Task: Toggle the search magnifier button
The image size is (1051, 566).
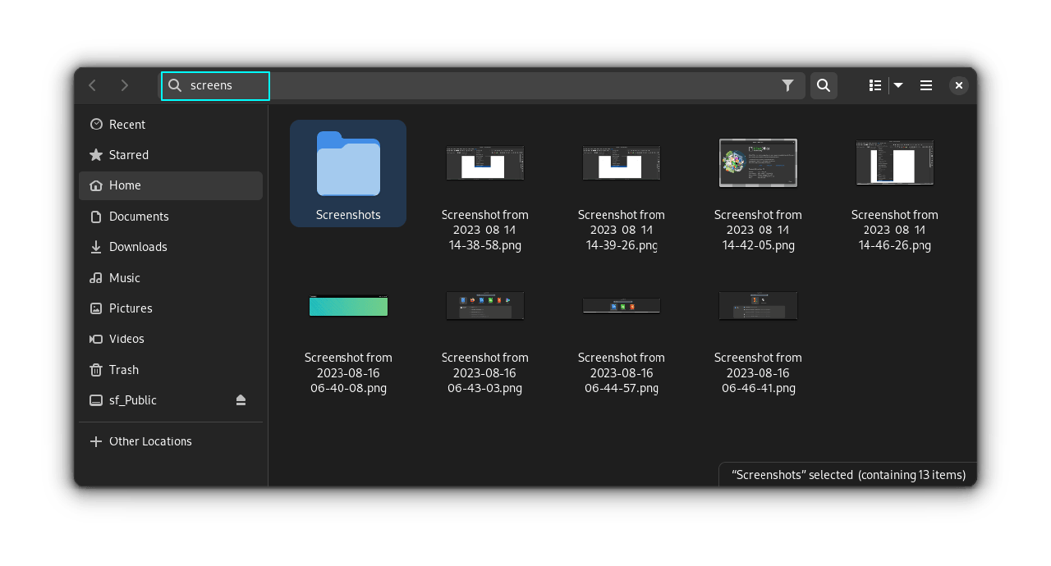Action: (x=824, y=85)
